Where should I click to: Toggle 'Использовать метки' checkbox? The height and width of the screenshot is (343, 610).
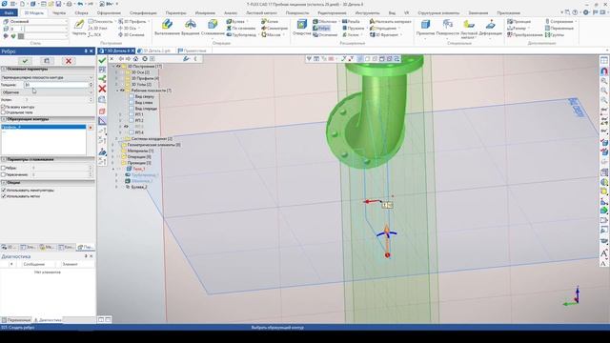click(4, 196)
